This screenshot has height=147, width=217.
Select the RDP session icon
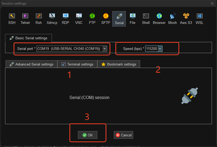point(65,19)
